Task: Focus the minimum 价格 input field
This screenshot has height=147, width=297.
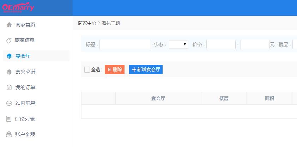Action: [x=221, y=44]
